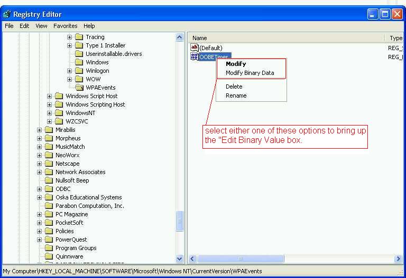Select the Network Associates tree label

pos(80,172)
